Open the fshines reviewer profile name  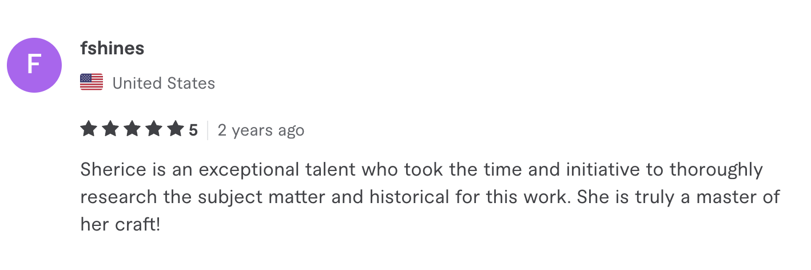click(112, 49)
